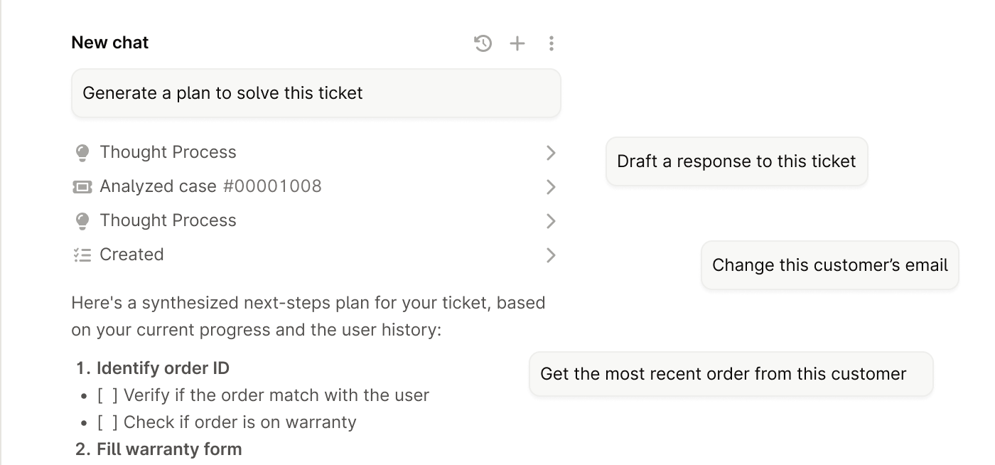Open chat history clock icon
The height and width of the screenshot is (465, 995).
483,43
